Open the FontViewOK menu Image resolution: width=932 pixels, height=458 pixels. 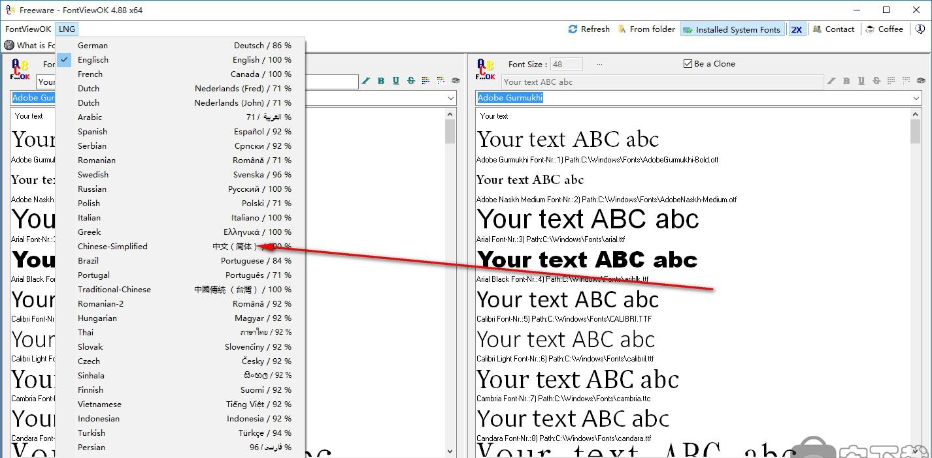pos(28,29)
